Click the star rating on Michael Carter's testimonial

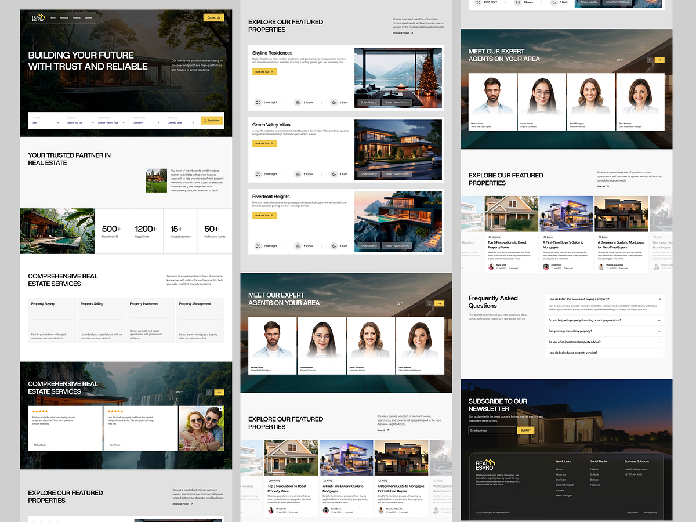point(40,411)
